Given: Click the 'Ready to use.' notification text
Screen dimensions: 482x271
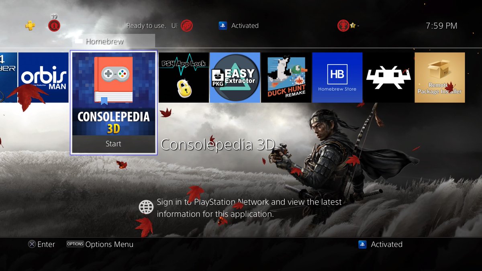Looking at the screenshot, I should (146, 26).
